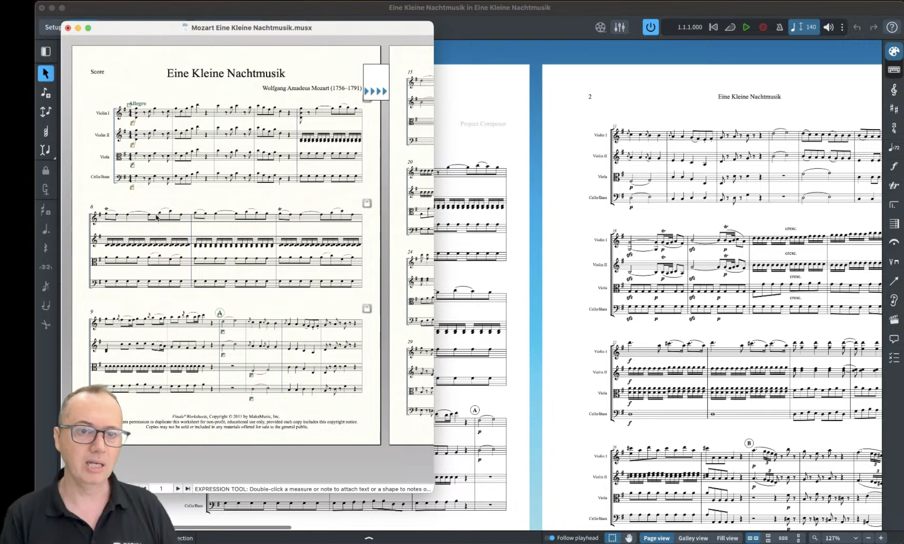Open the Video film reel icon
This screenshot has height=544, width=904.
600,27
